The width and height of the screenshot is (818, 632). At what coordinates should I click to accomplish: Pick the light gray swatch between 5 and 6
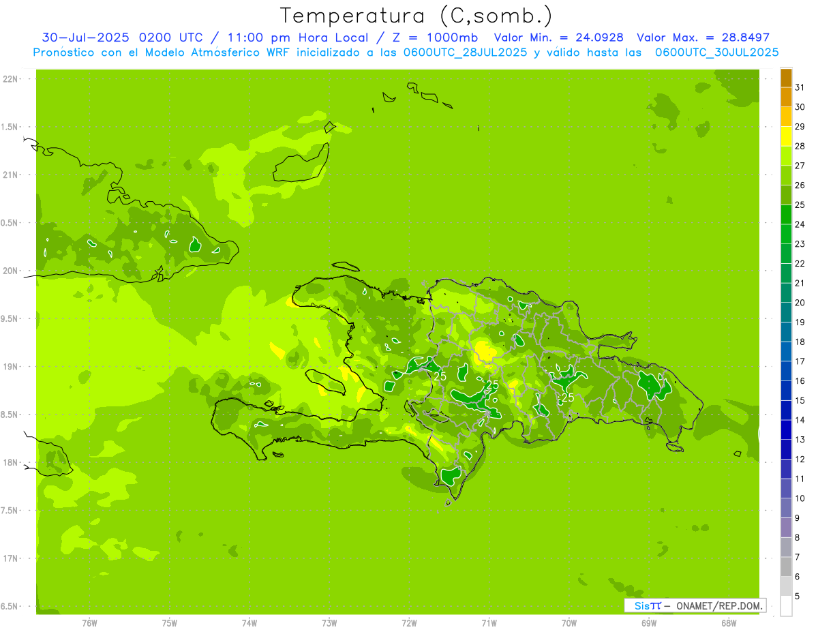[786, 586]
